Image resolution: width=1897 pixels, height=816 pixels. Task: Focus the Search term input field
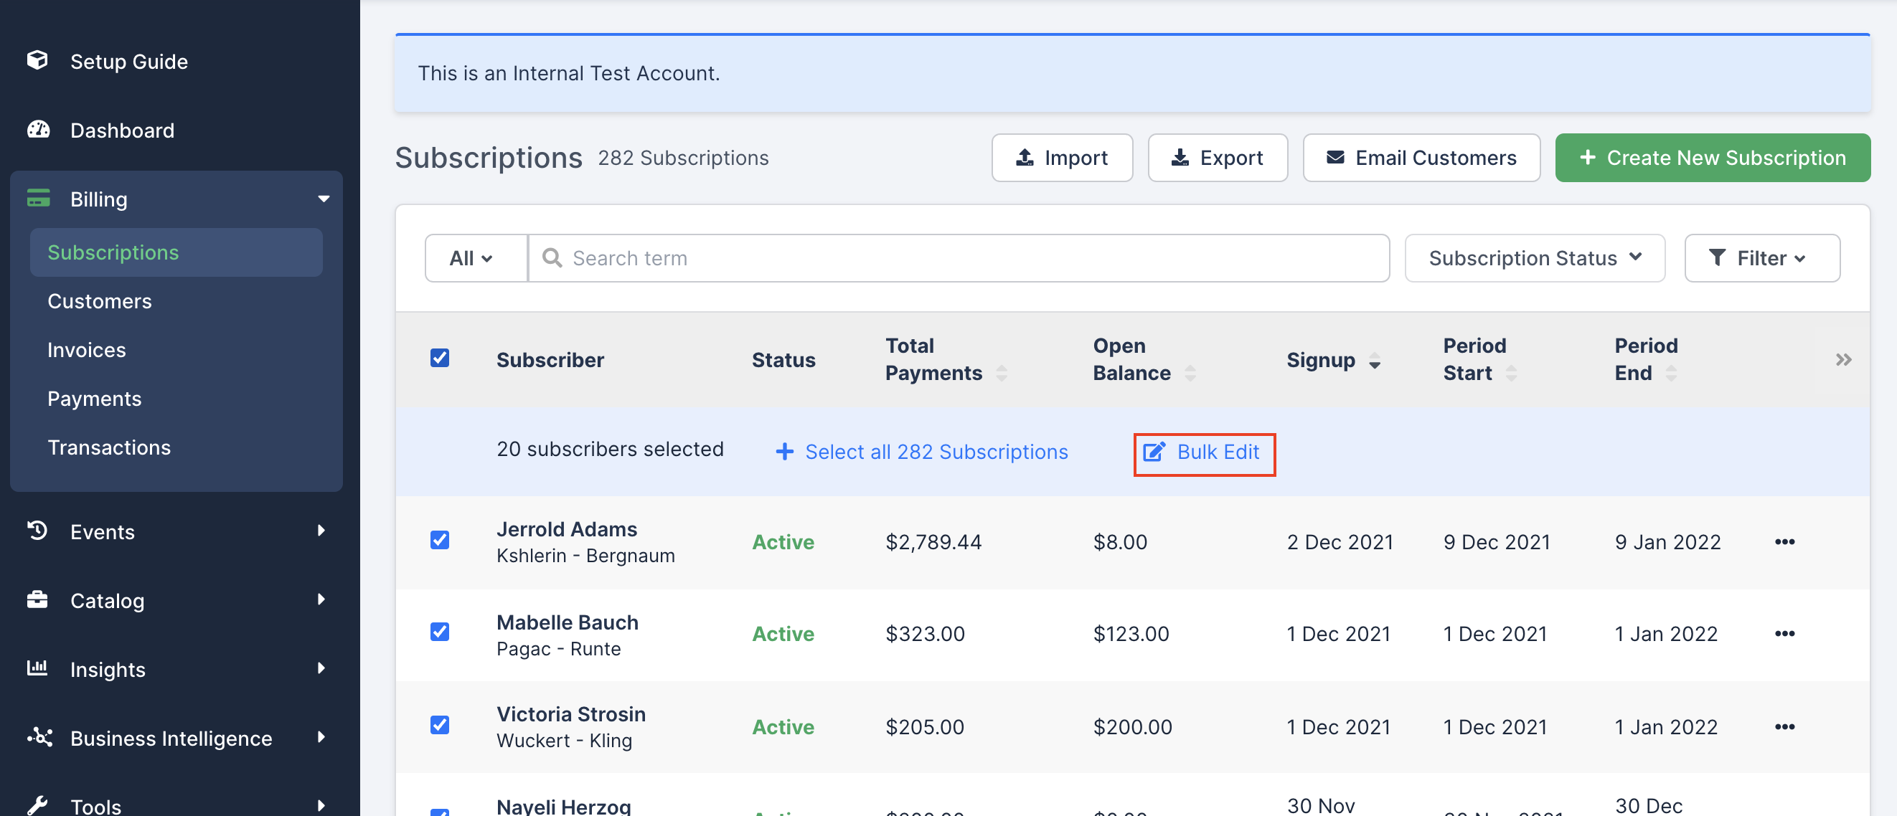[959, 258]
